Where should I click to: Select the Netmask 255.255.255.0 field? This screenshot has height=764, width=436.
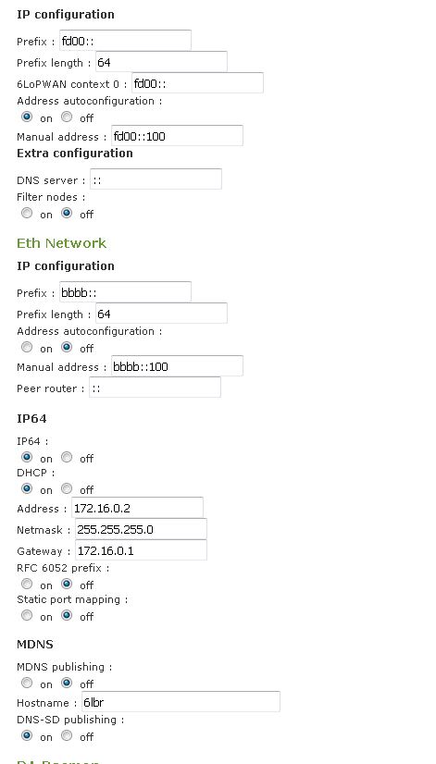click(141, 529)
